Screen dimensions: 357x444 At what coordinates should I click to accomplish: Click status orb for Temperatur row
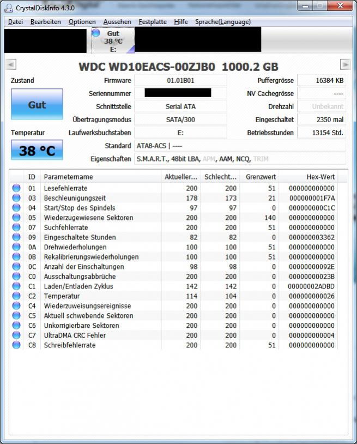[16, 296]
